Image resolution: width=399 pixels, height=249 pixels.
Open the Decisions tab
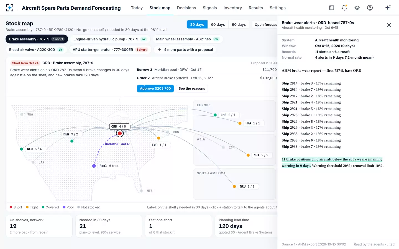click(186, 8)
